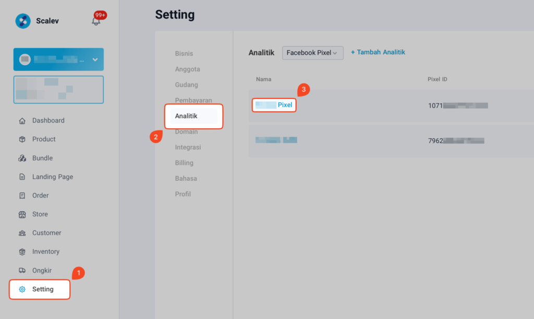Click the Store shopfront icon

click(x=22, y=214)
